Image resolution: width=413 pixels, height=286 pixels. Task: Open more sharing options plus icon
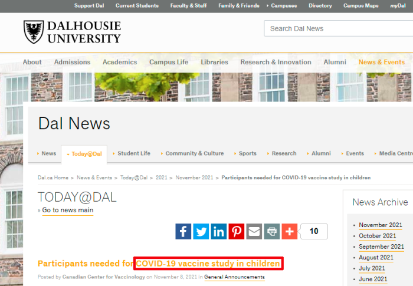[290, 232]
